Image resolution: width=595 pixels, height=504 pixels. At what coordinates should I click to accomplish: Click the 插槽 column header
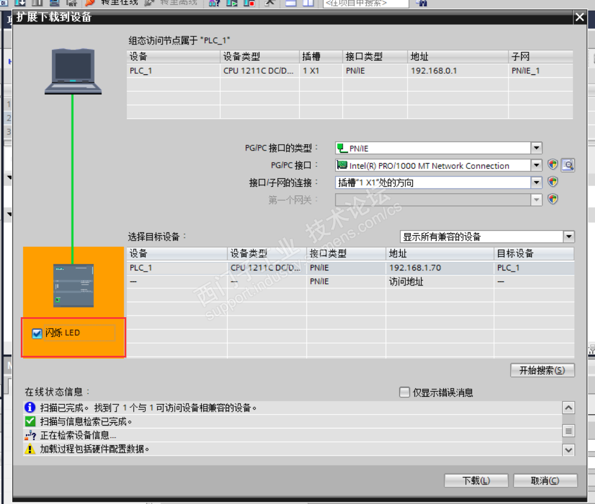(x=321, y=57)
